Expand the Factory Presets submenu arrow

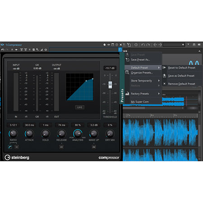click(x=159, y=94)
